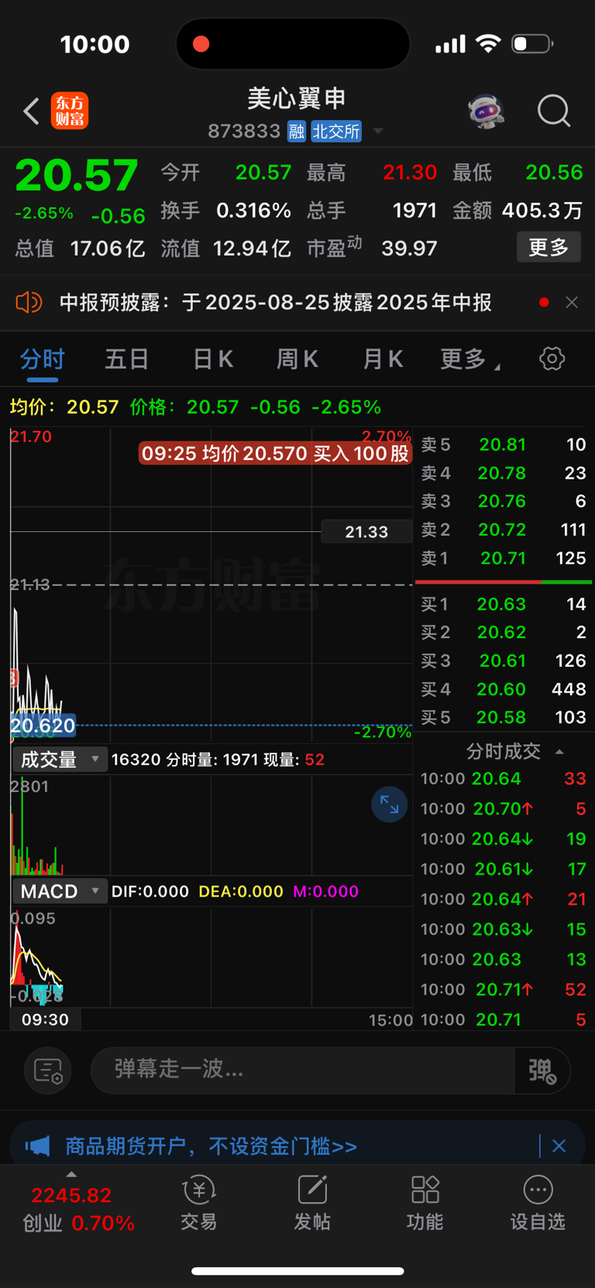
Task: Expand chart to fullscreen icon
Action: pos(390,805)
